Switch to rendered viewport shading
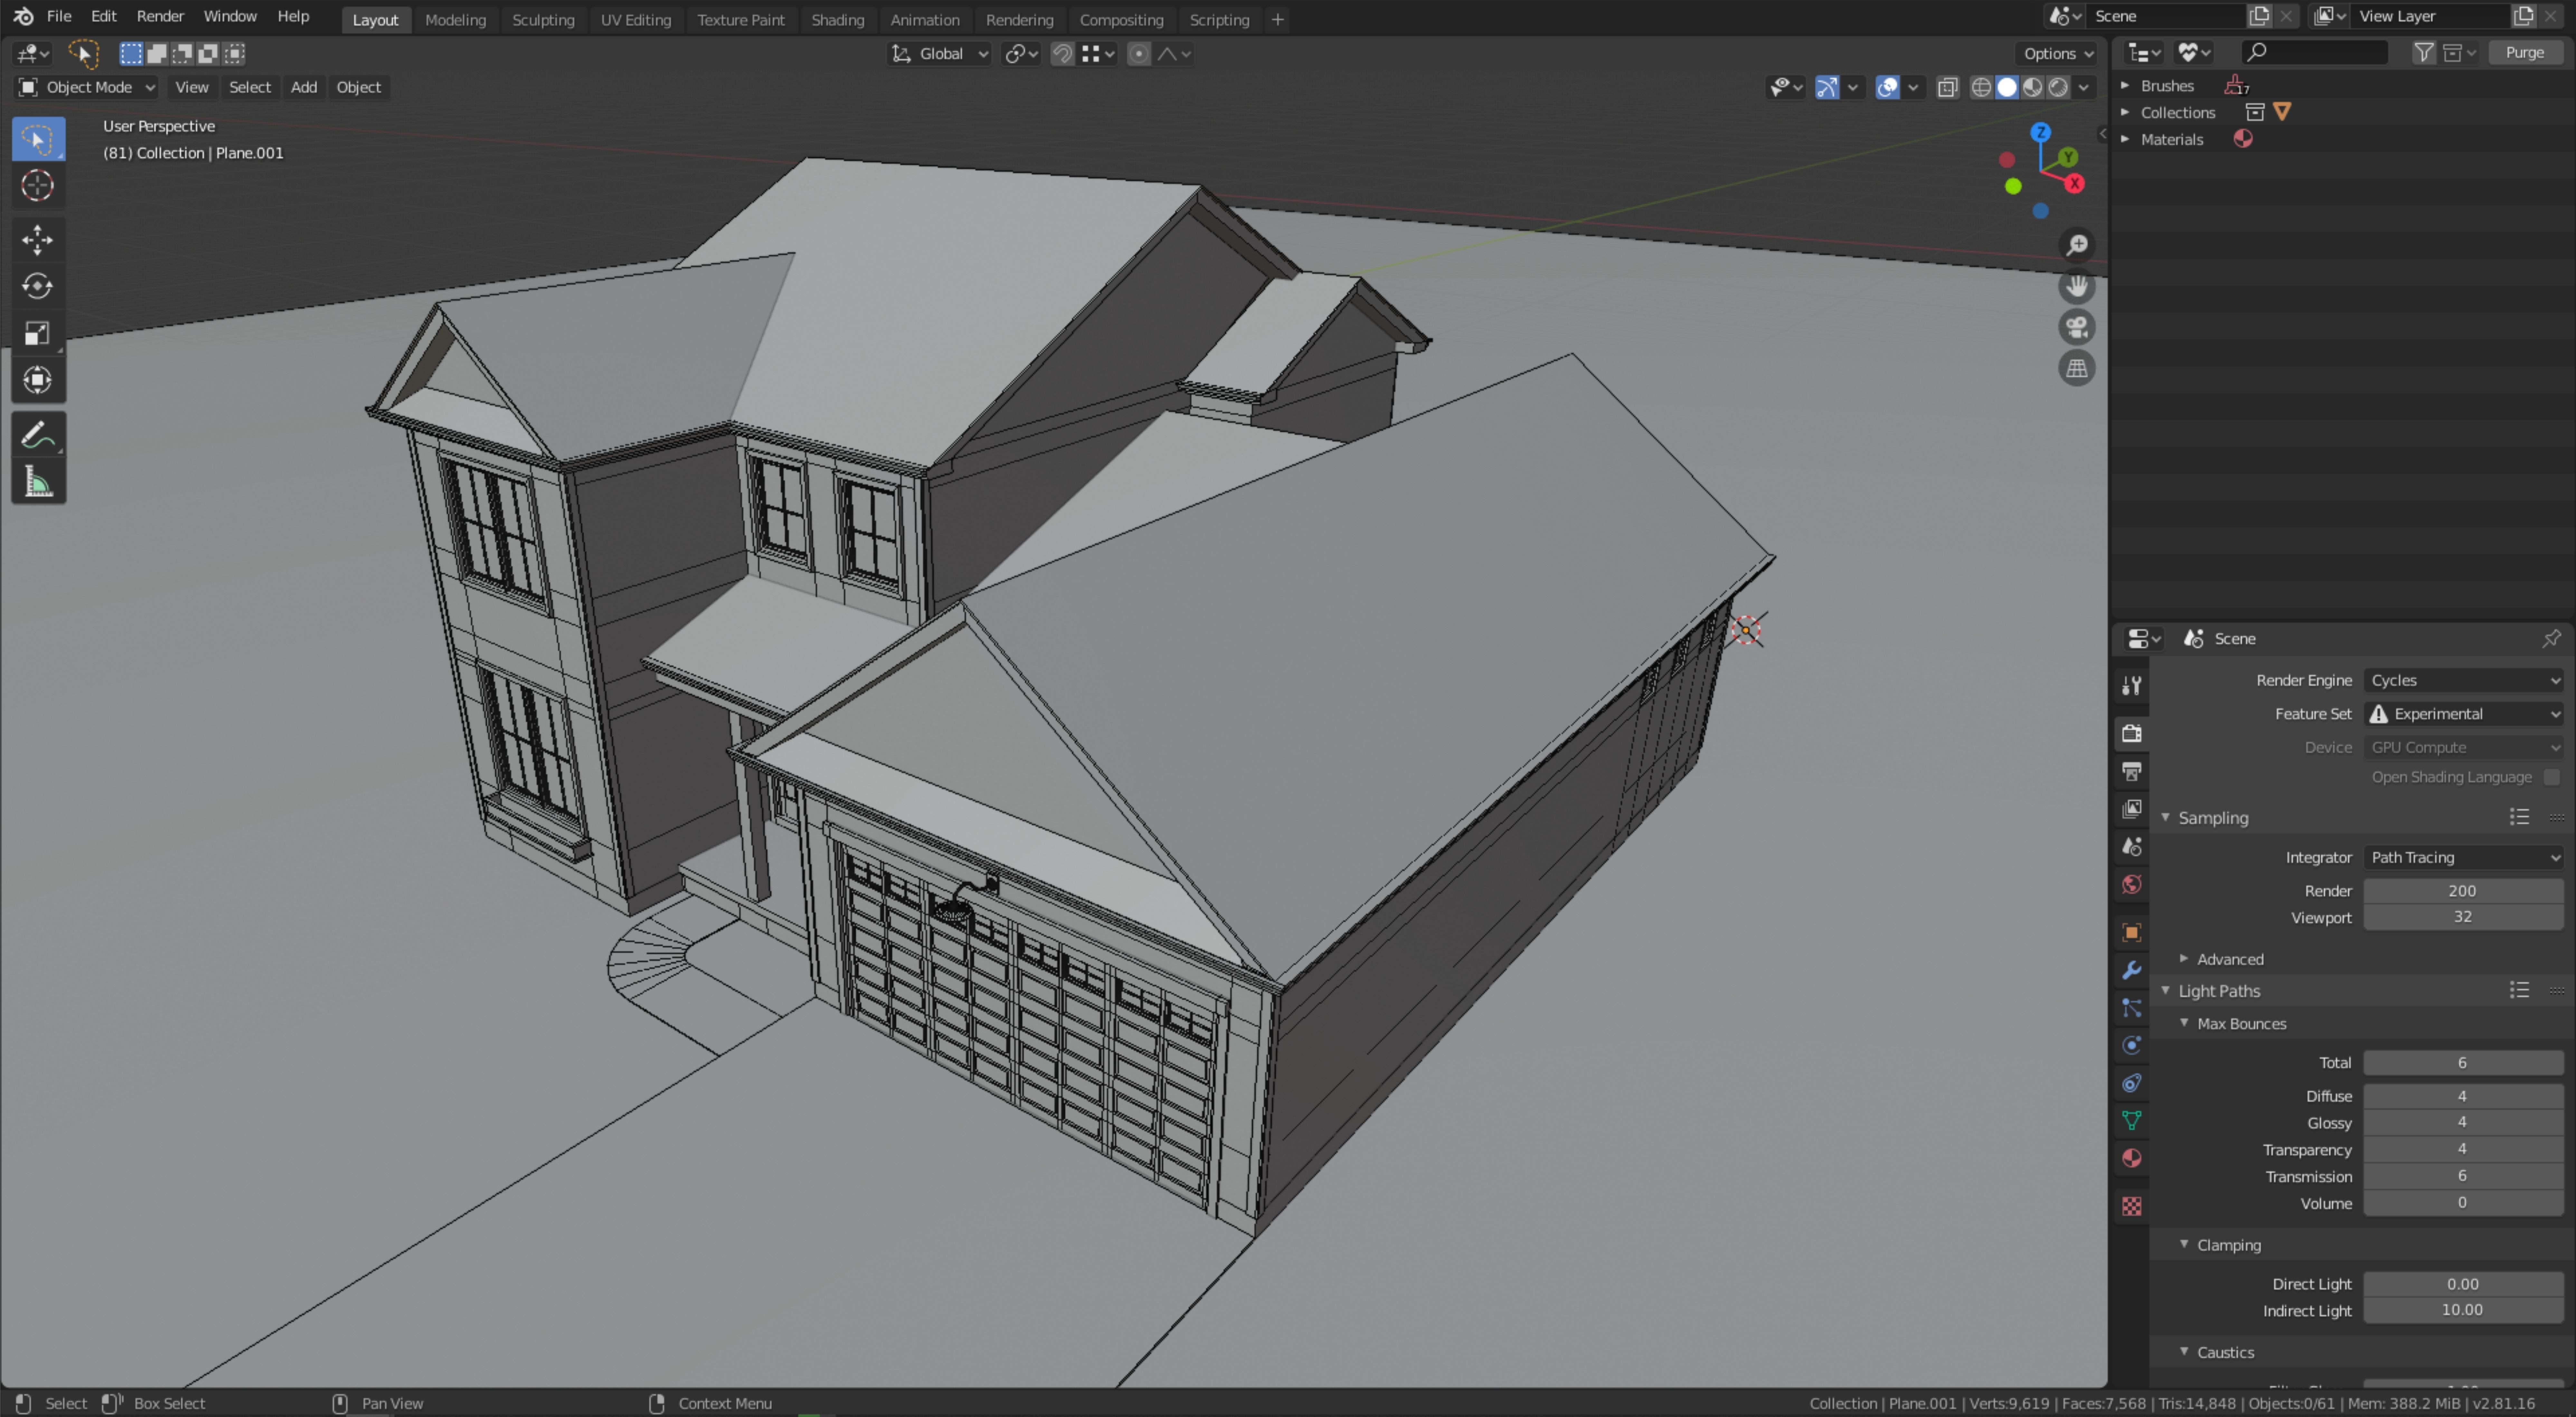 click(2058, 88)
